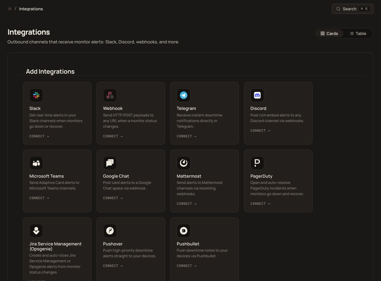This screenshot has height=281, width=381.
Task: Click the Discord logo icon
Action: (257, 95)
